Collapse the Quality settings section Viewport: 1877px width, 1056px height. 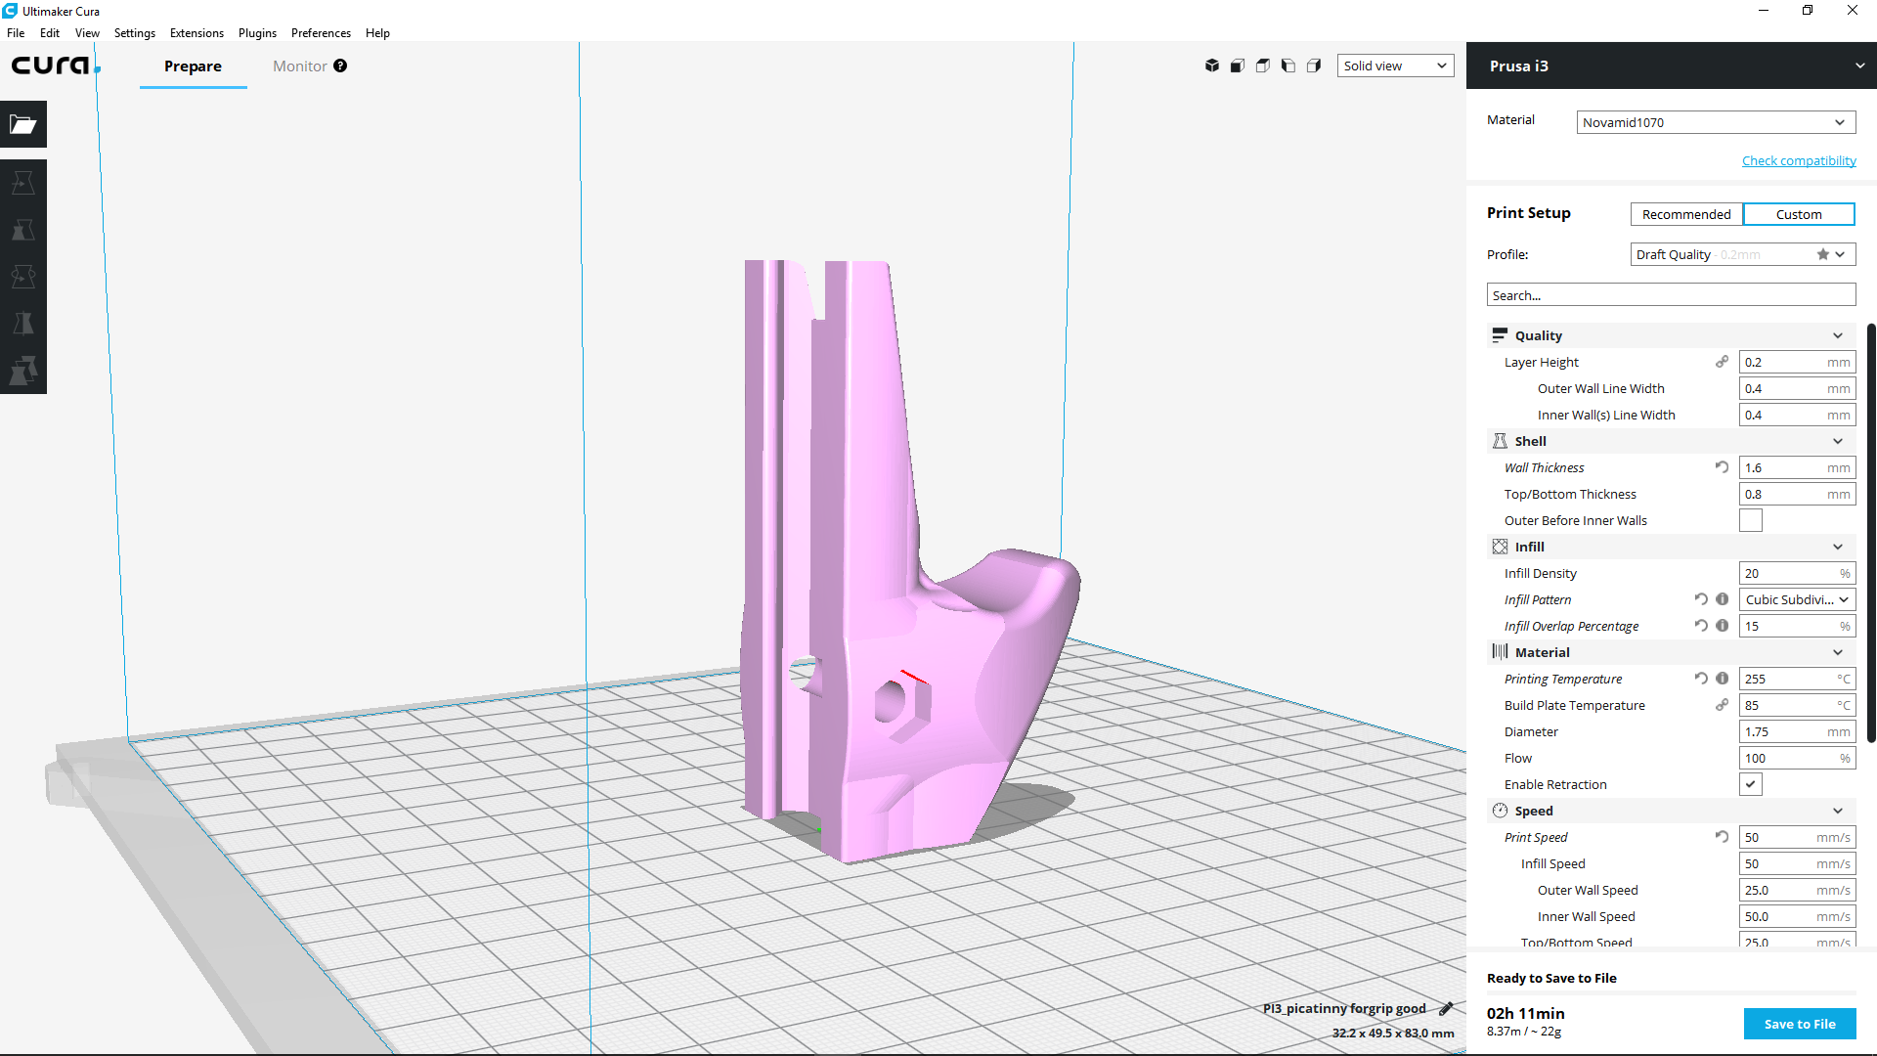pyautogui.click(x=1671, y=335)
